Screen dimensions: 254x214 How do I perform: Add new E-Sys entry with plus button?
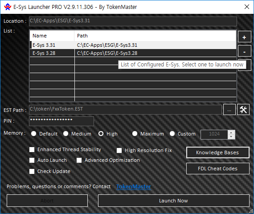[x=245, y=37]
